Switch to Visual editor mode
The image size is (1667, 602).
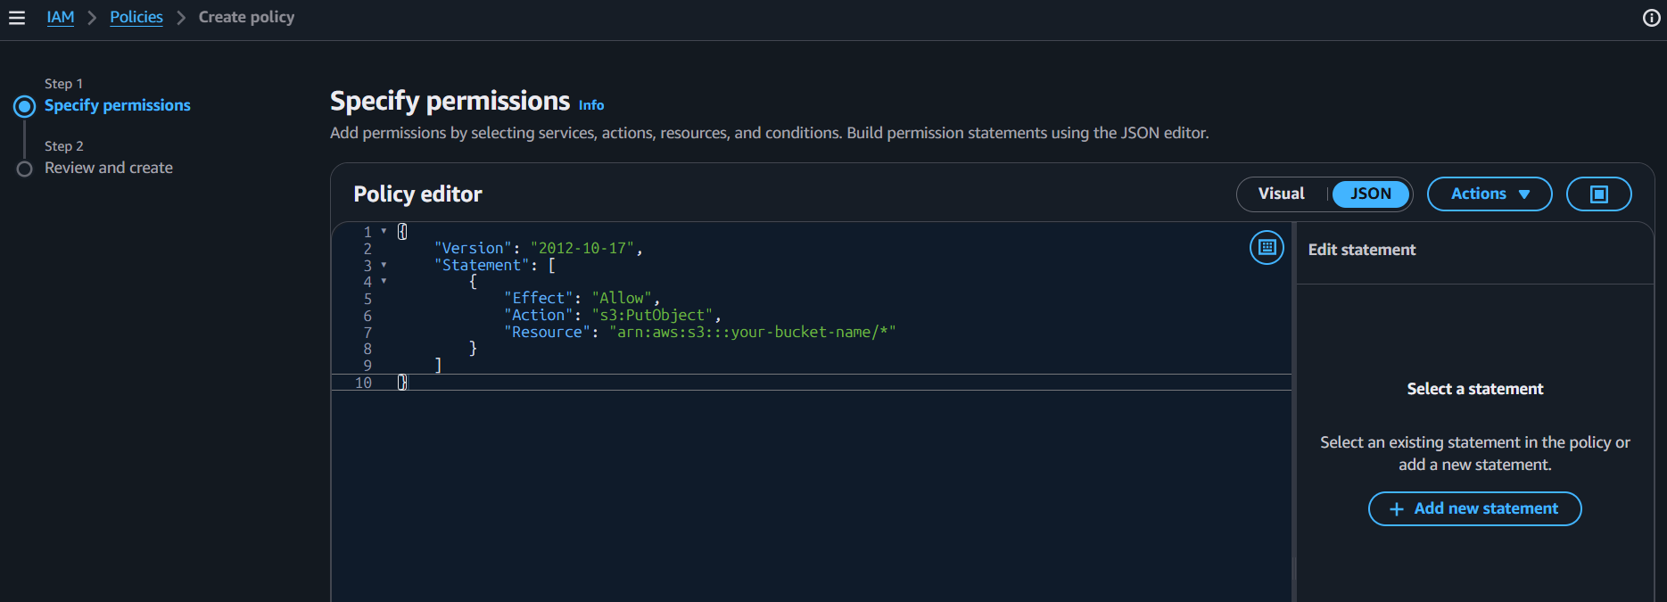click(1282, 194)
